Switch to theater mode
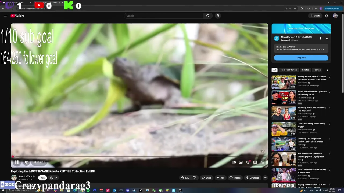 pos(255,162)
